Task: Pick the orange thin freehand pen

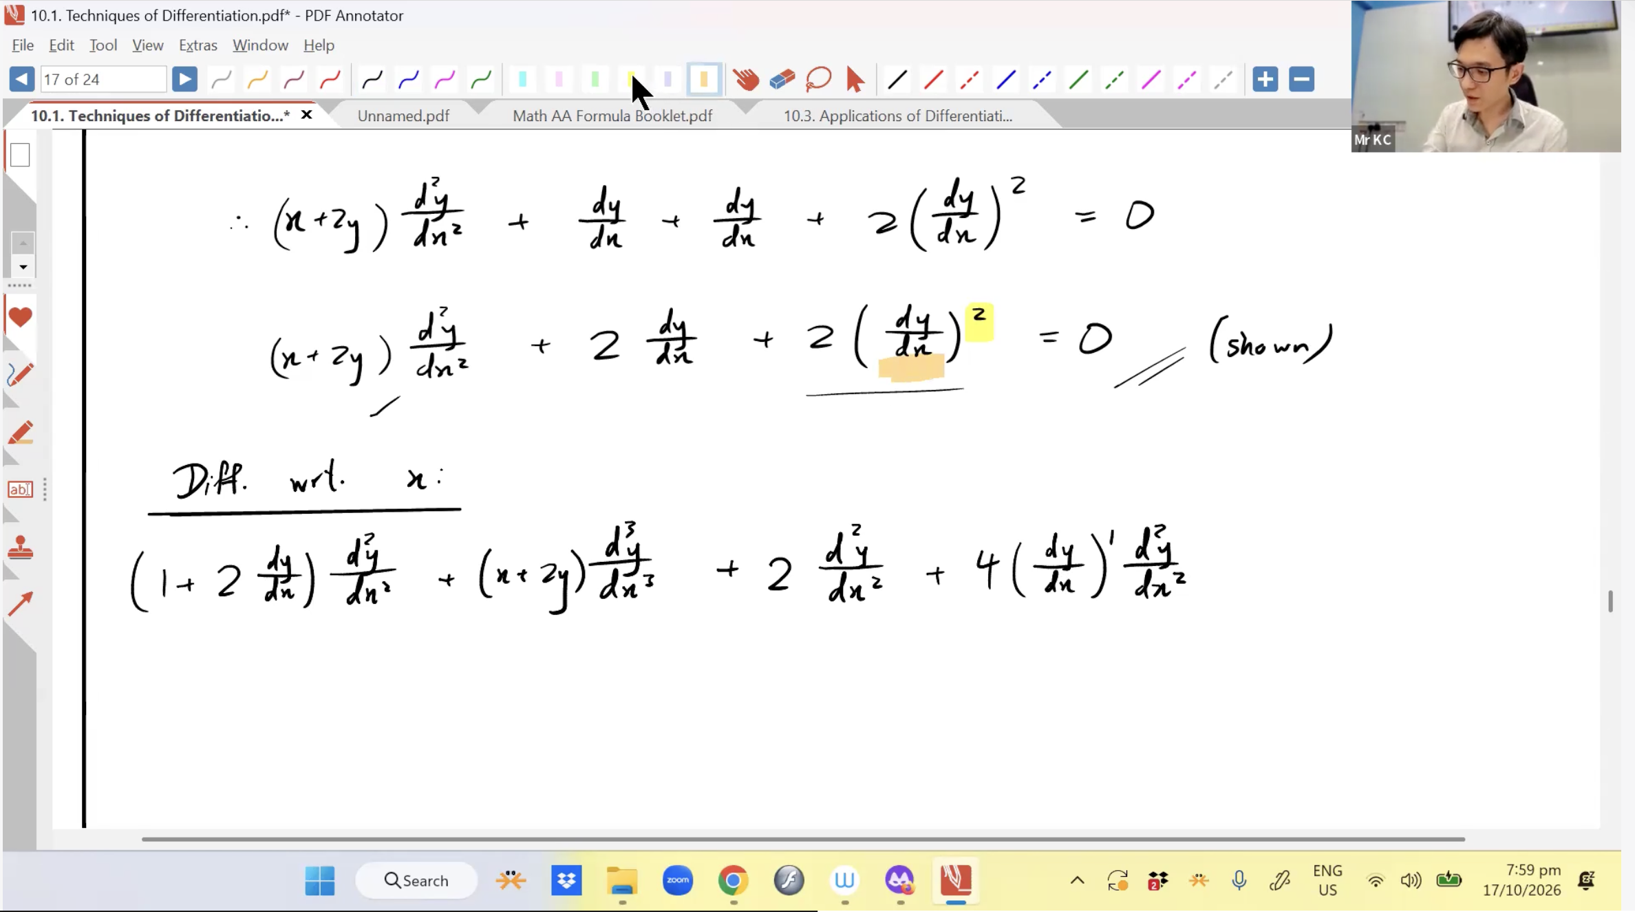Action: click(257, 80)
